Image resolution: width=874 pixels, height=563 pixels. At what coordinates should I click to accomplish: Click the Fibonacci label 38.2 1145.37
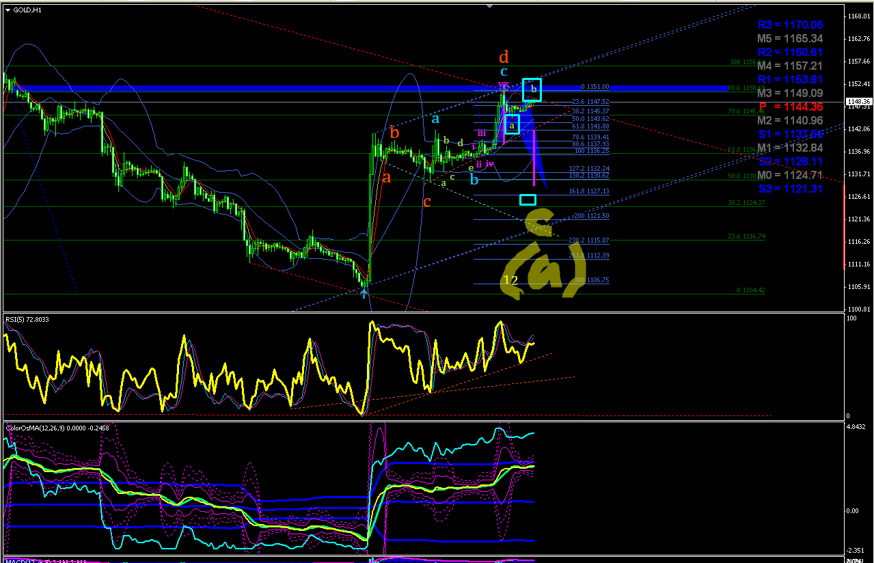[590, 111]
